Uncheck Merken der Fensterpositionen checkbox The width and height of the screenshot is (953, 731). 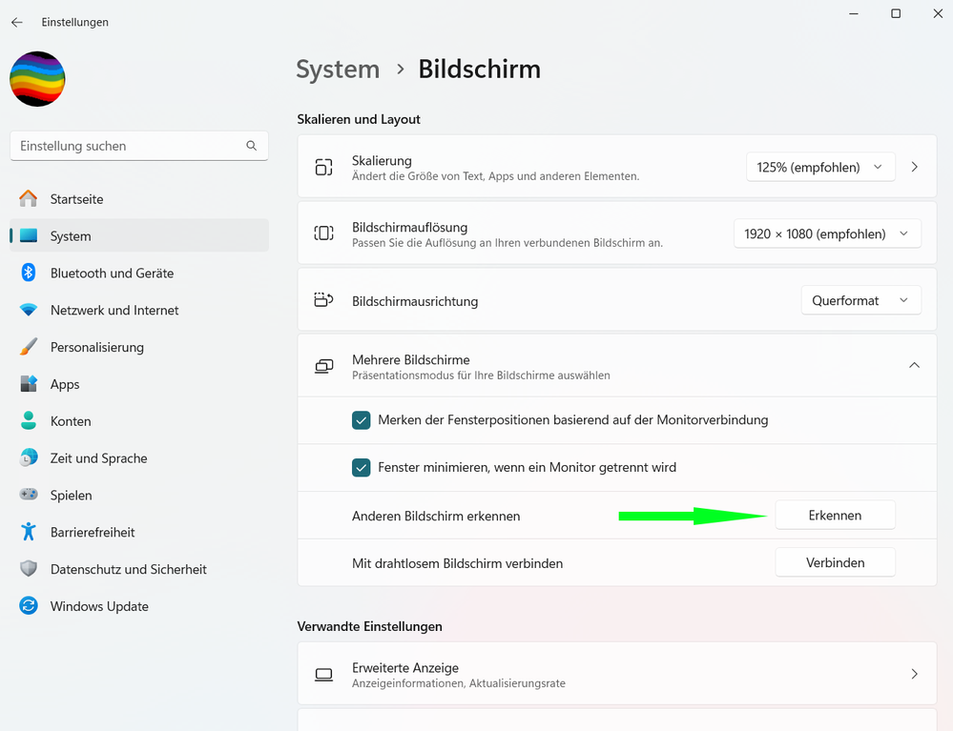point(362,420)
